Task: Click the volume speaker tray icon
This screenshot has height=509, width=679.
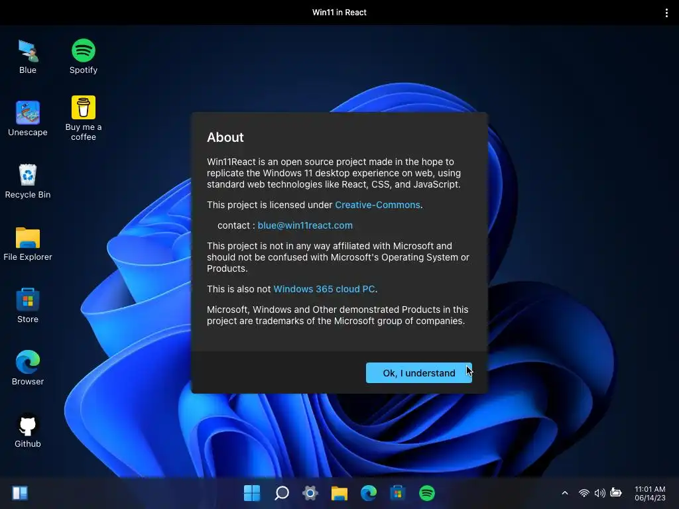Action: coord(599,493)
